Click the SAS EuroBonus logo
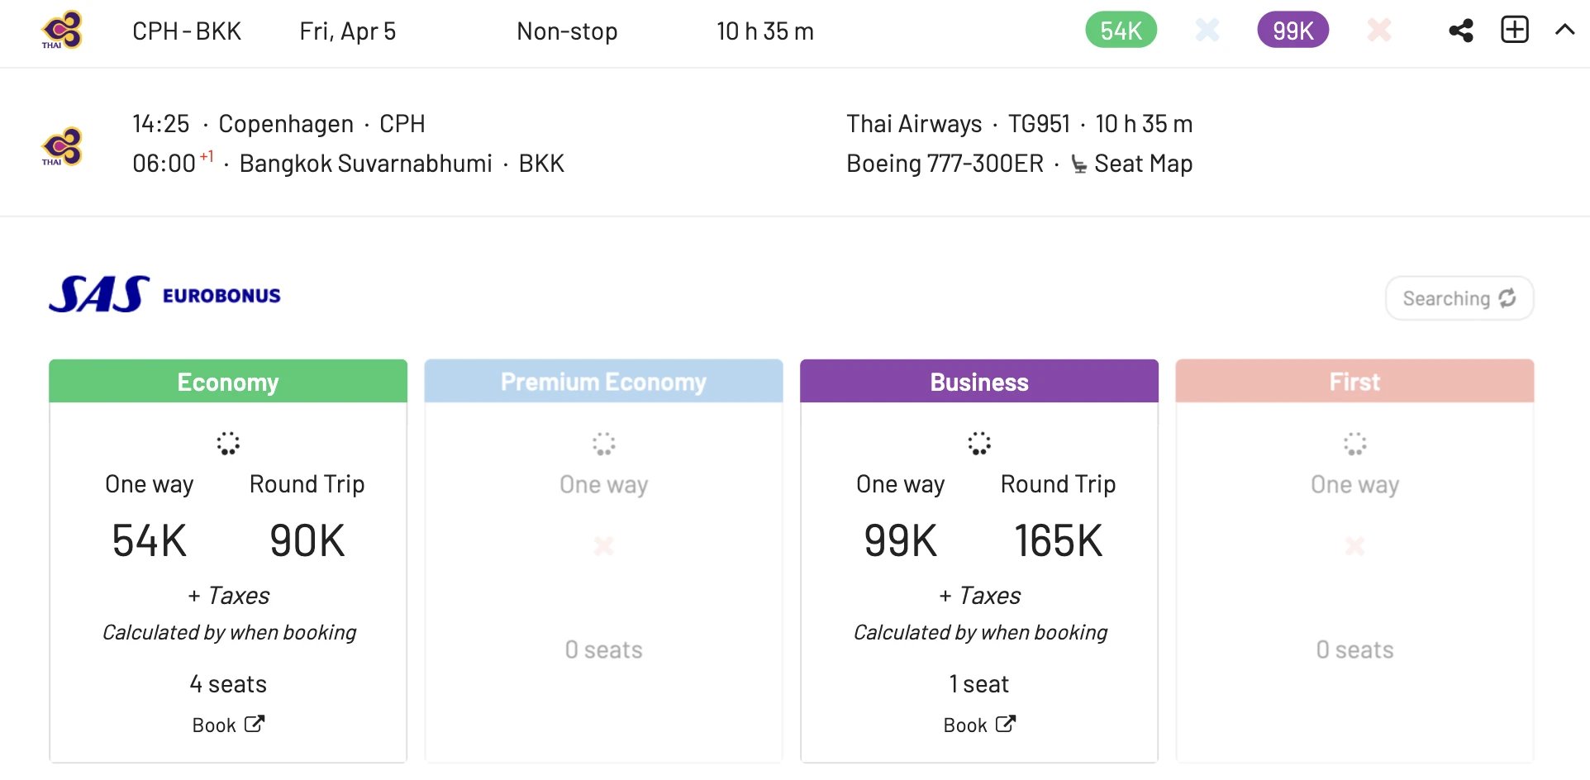This screenshot has width=1590, height=780. [x=164, y=294]
